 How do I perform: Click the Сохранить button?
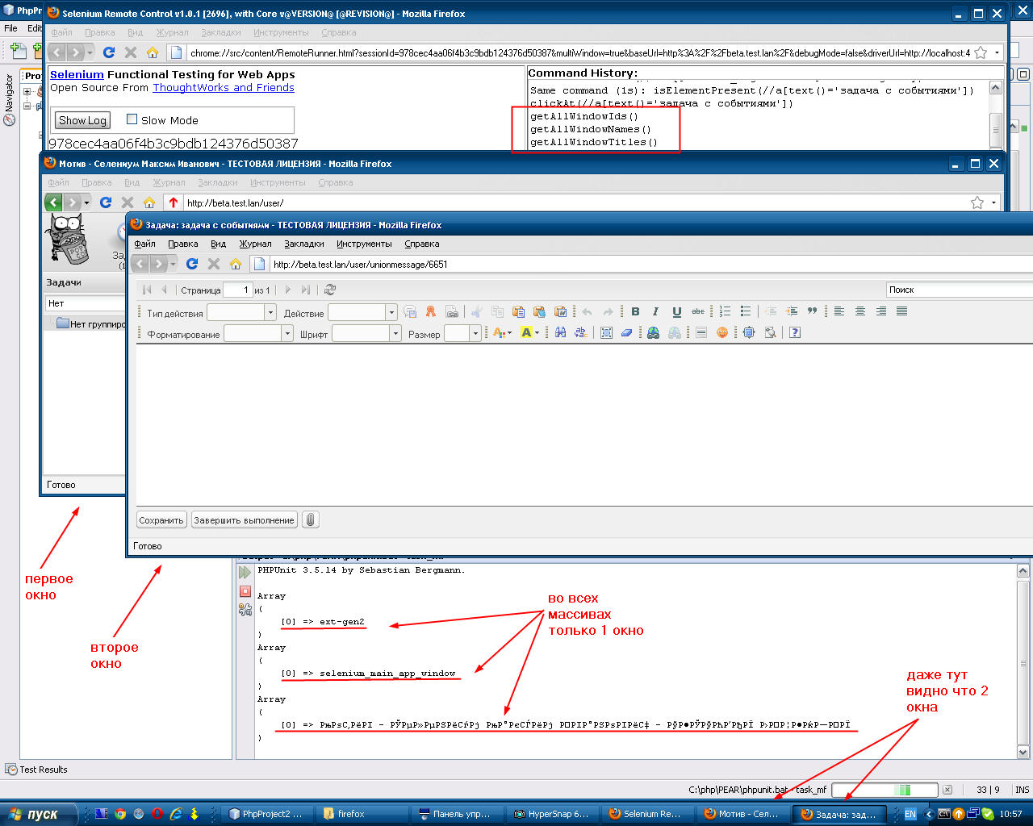[x=161, y=520]
